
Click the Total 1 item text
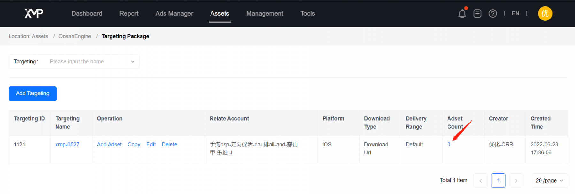pos(453,180)
